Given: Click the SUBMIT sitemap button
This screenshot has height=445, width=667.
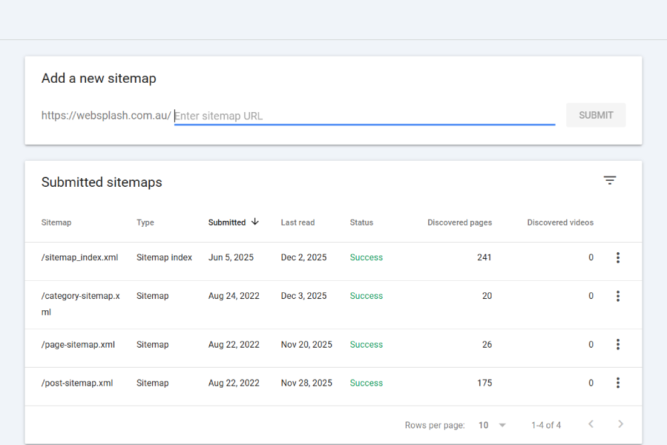Looking at the screenshot, I should 596,115.
